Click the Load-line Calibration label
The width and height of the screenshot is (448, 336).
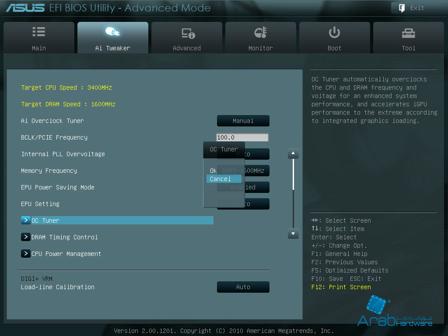pos(58,287)
